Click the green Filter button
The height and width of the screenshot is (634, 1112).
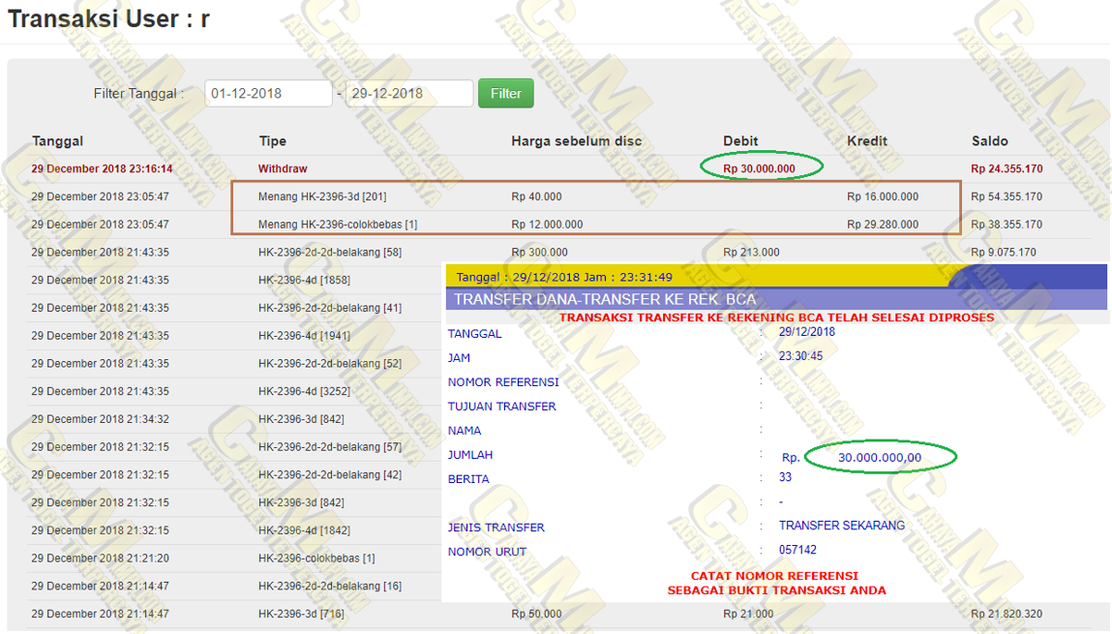coord(505,94)
